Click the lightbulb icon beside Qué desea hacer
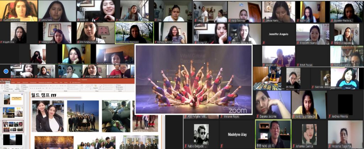This screenshot has width=364, height=149. click(x=70, y=82)
